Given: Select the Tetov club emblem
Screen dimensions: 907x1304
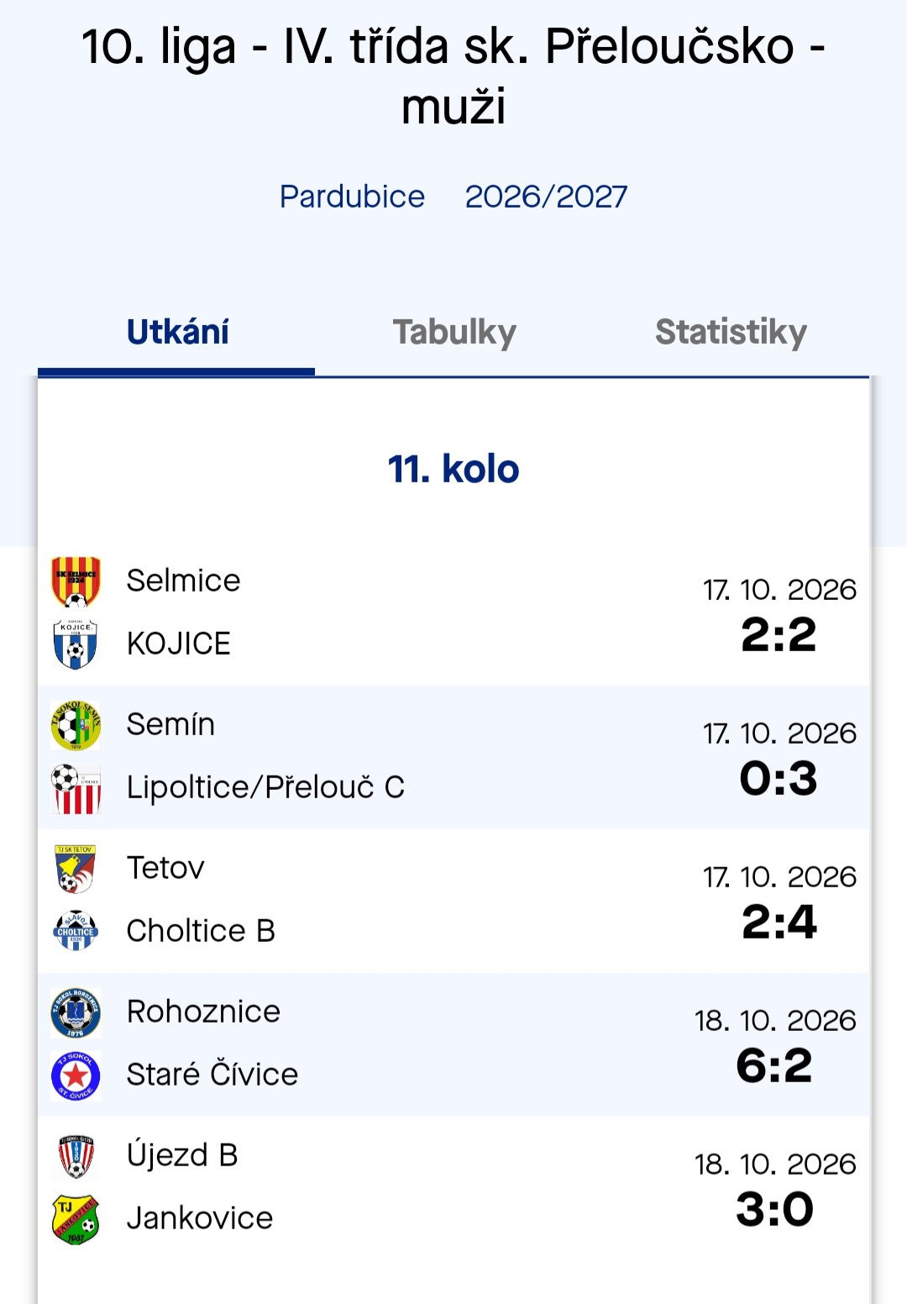Looking at the screenshot, I should click(x=76, y=869).
